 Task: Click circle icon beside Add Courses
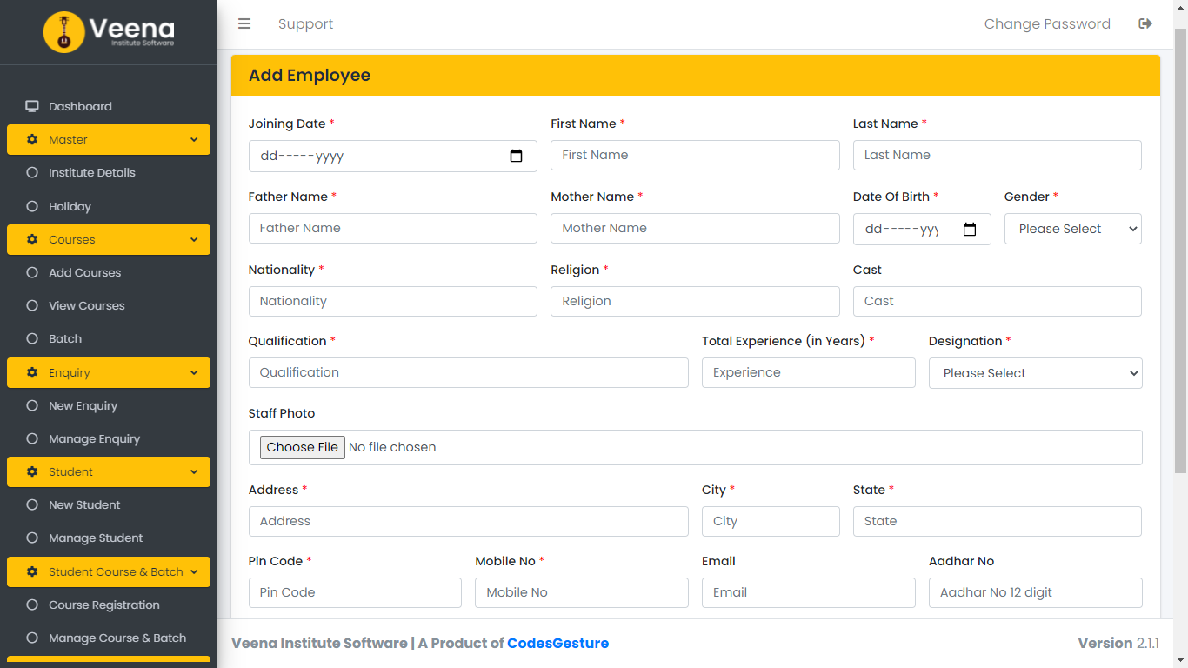coord(32,272)
